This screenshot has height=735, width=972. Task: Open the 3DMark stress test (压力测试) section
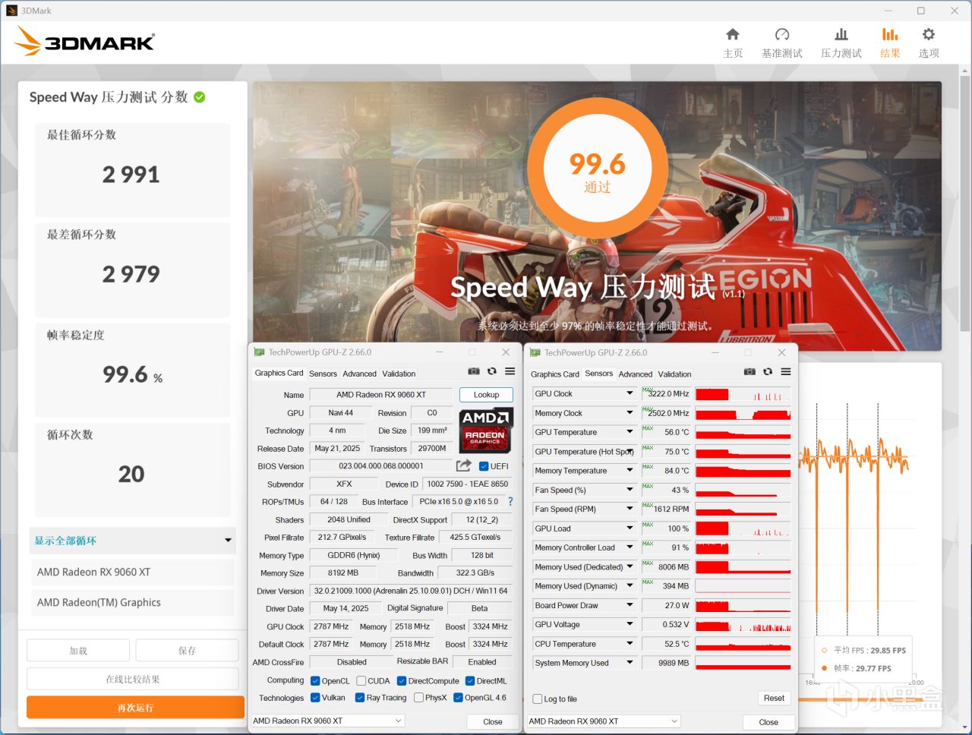point(841,43)
